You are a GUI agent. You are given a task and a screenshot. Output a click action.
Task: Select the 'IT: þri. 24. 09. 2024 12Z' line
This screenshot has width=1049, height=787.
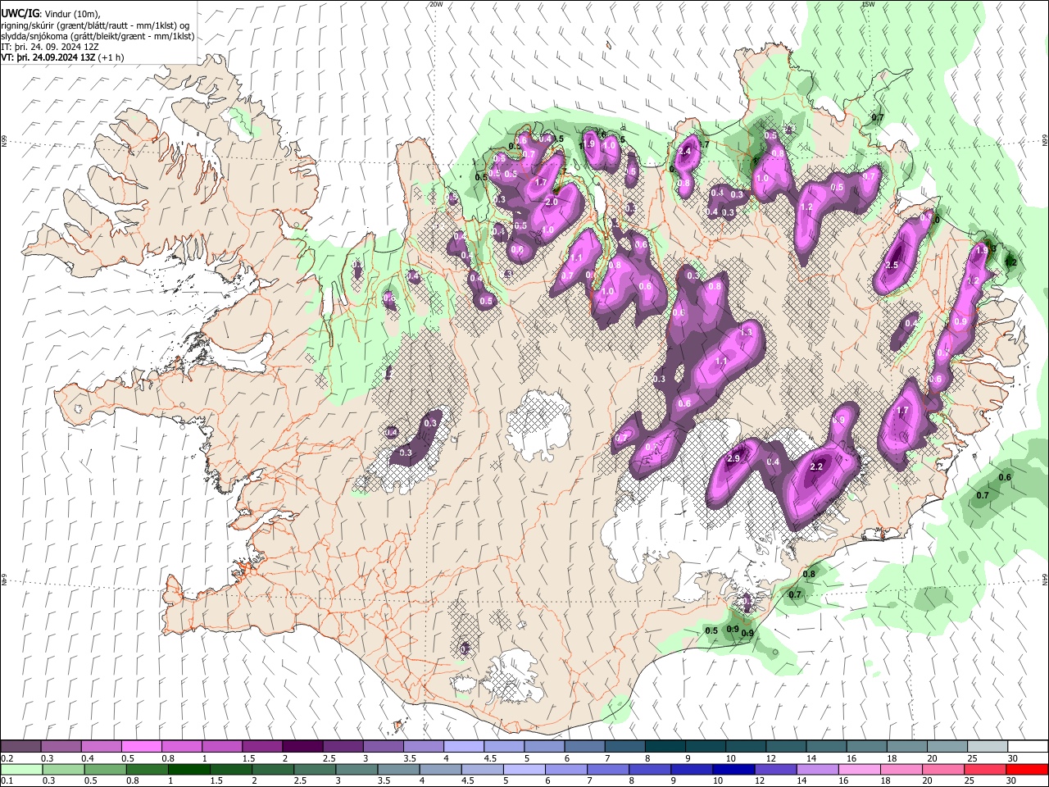49,47
